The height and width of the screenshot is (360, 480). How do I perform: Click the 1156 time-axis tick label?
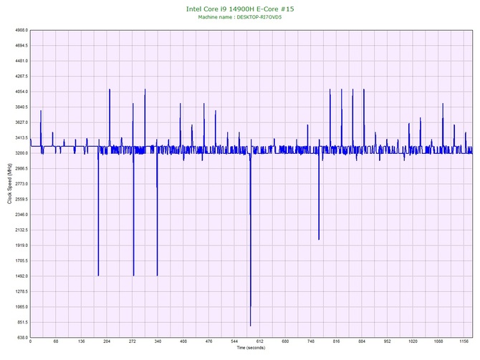[x=464, y=341]
